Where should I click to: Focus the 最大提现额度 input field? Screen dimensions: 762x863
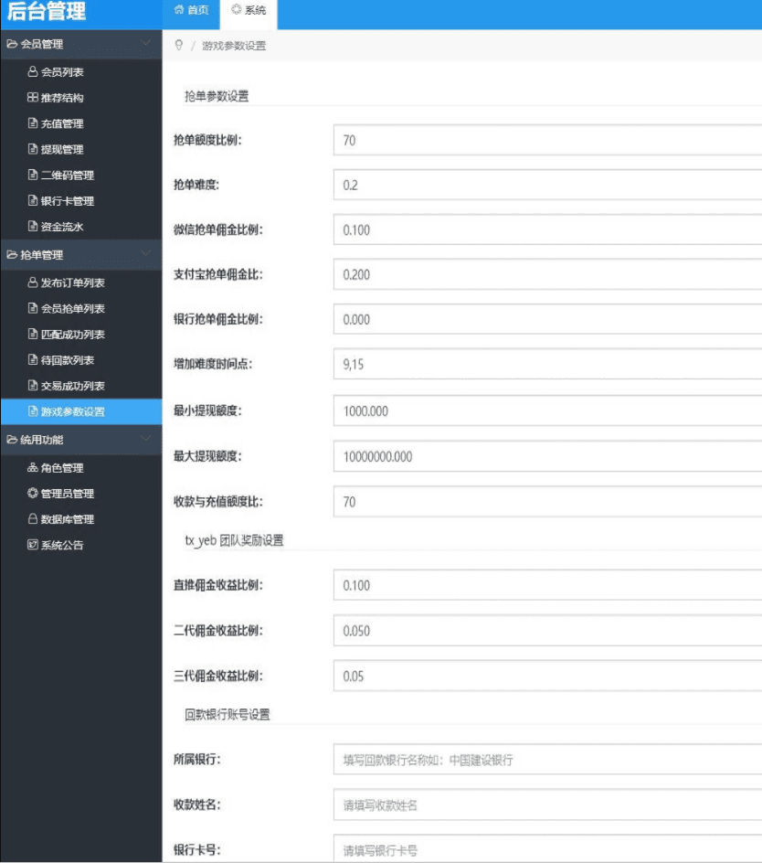[x=547, y=456]
